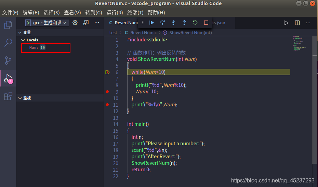Click the code minimap preview
The width and height of the screenshot is (318, 187).
302,44
